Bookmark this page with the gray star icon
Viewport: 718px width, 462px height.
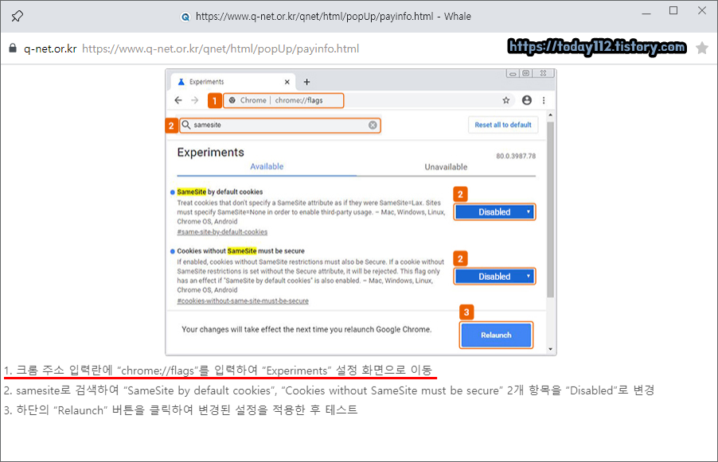[x=701, y=48]
